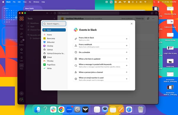This screenshot has width=178, height=115.
Task: Click plus icon for On a schedule
Action: click(x=127, y=52)
